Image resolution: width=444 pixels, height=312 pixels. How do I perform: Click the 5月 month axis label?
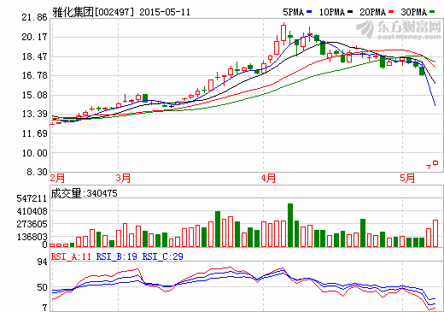407,179
